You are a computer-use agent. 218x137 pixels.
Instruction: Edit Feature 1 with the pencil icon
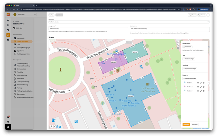201,83
